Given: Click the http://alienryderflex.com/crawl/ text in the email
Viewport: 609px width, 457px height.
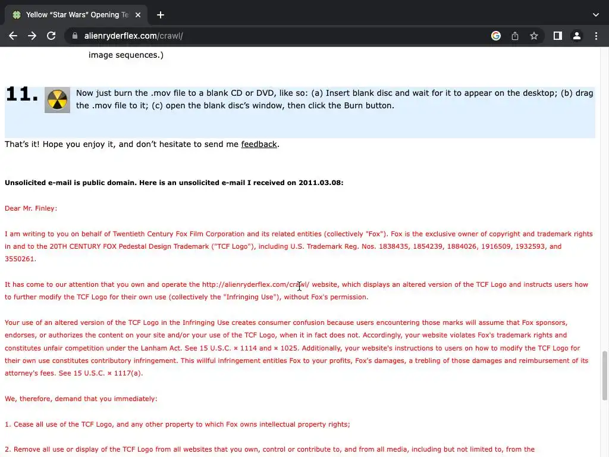Looking at the screenshot, I should point(256,284).
